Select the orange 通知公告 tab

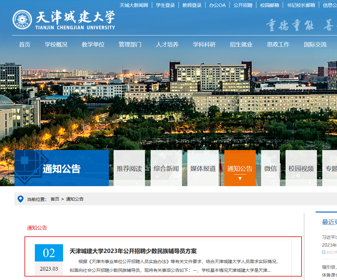(x=240, y=168)
